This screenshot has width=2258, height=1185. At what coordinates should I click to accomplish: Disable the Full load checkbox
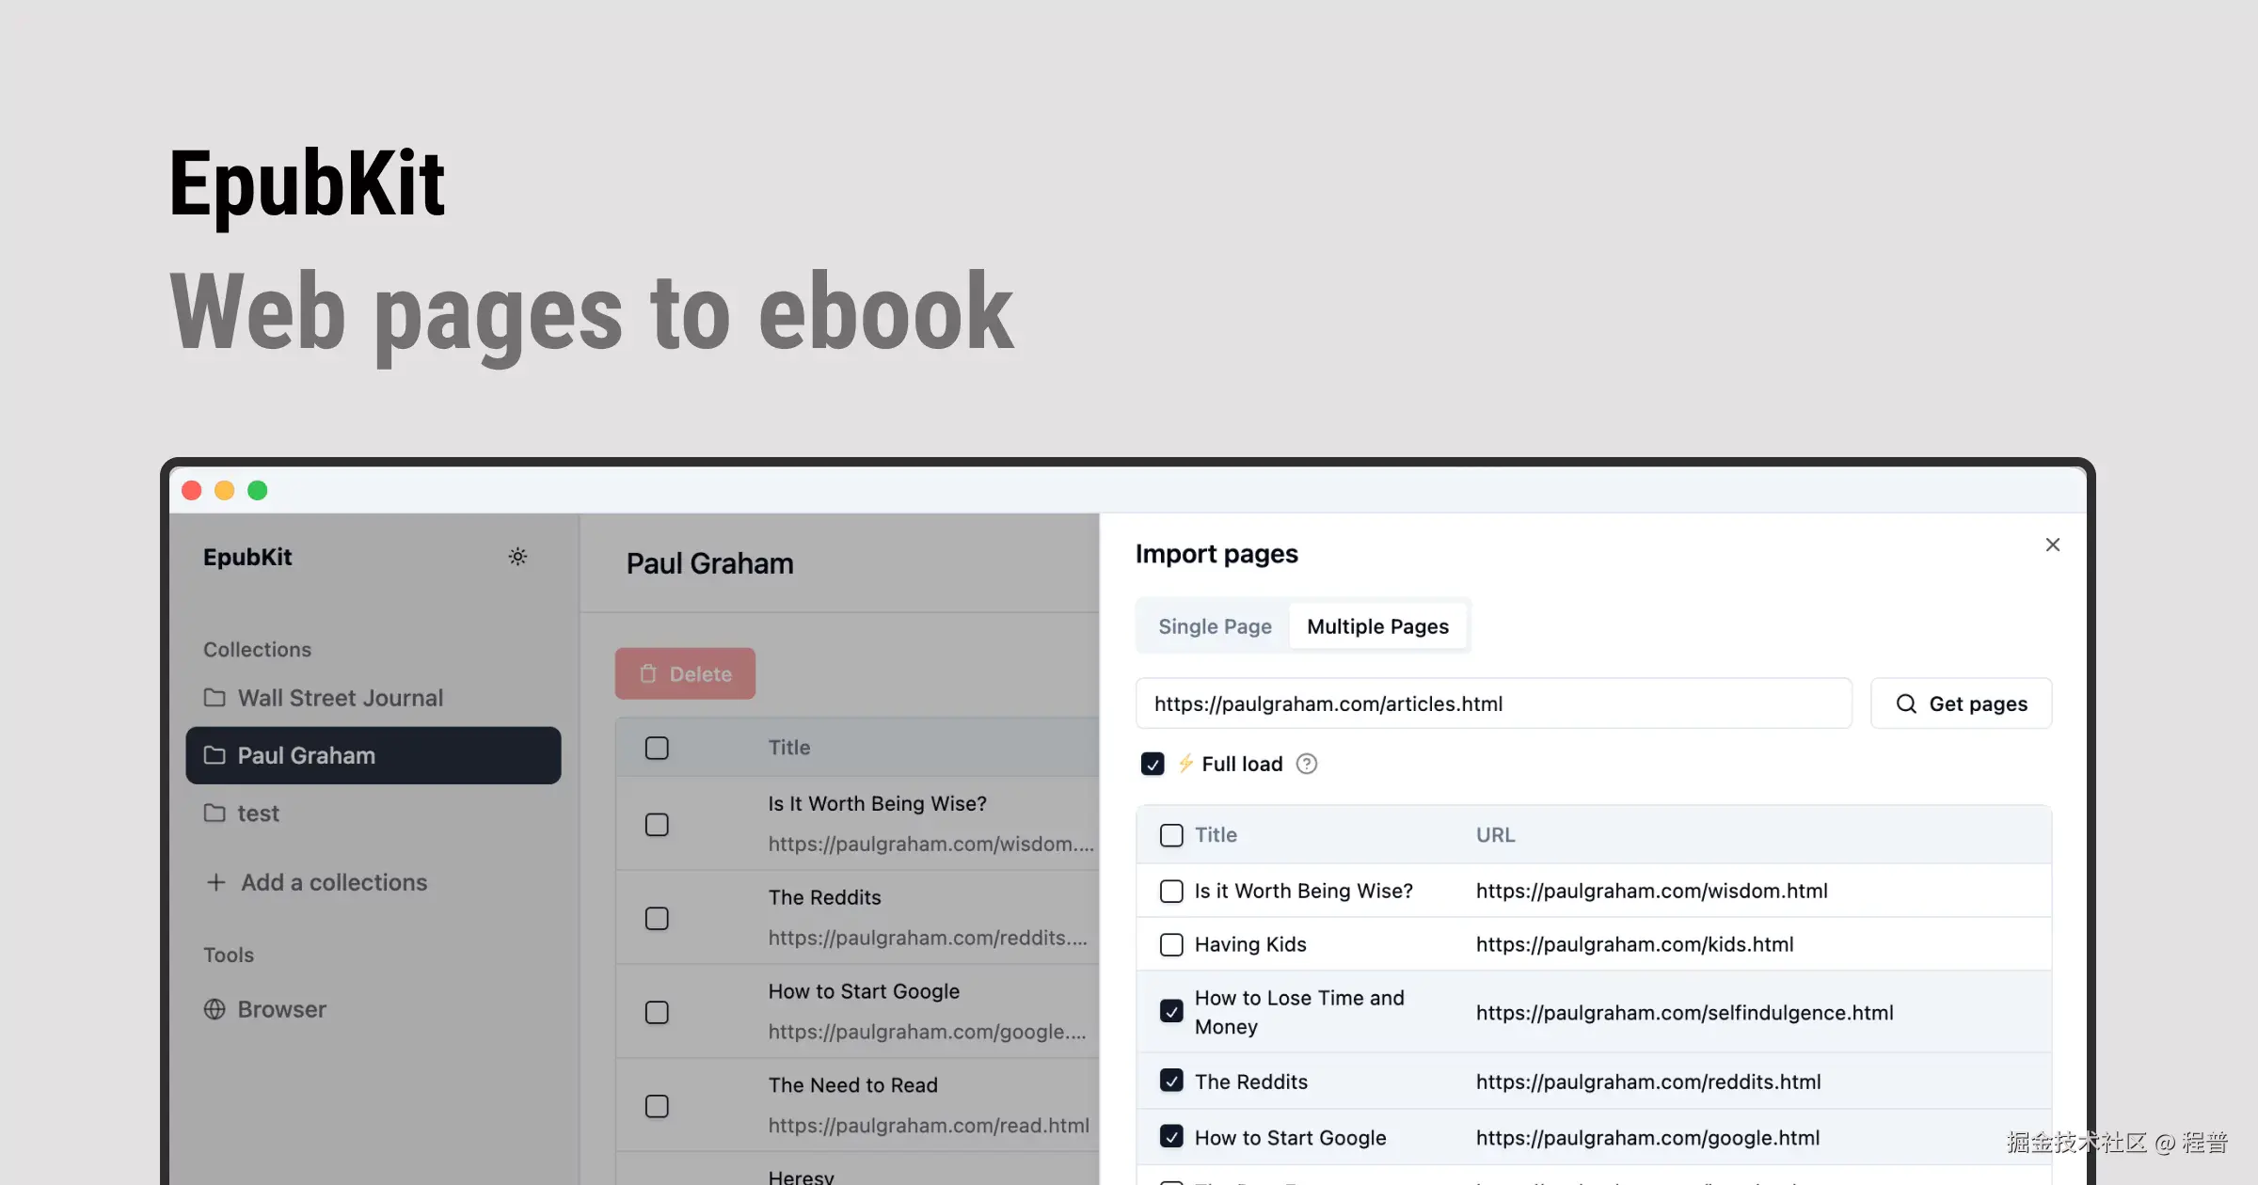tap(1152, 764)
